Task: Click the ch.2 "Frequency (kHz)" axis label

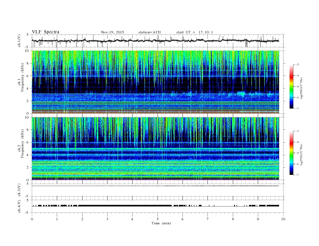Action: (x=23, y=143)
